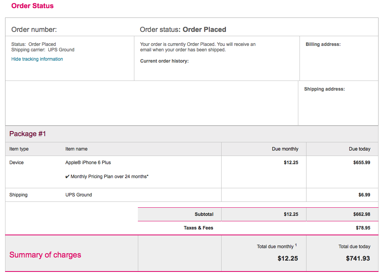Click the Hide tracking information link
Image resolution: width=384 pixels, height=275 pixels.
(37, 59)
